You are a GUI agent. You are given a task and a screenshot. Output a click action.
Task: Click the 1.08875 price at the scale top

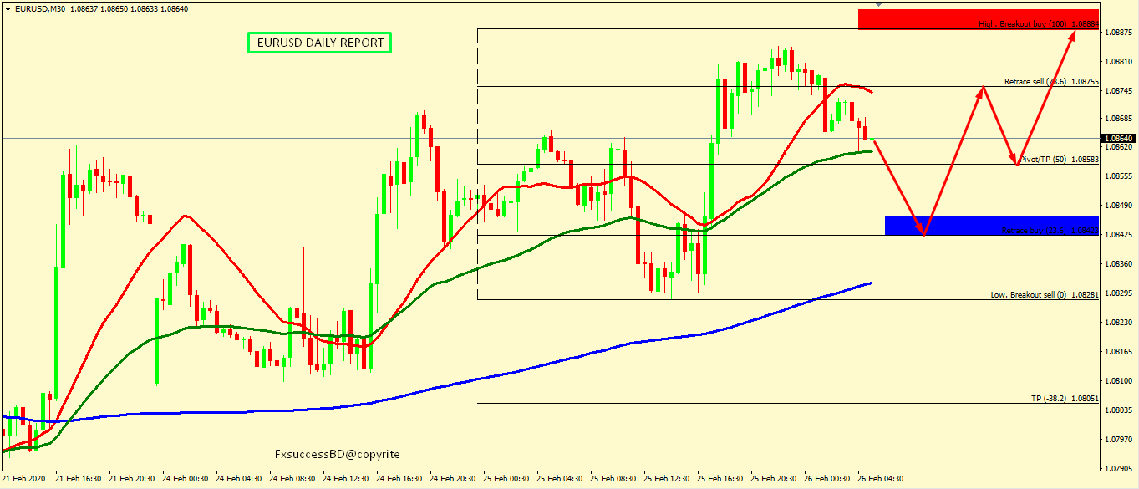click(1118, 33)
